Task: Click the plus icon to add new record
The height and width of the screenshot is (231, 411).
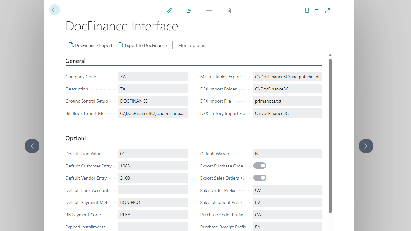Action: pyautogui.click(x=209, y=11)
